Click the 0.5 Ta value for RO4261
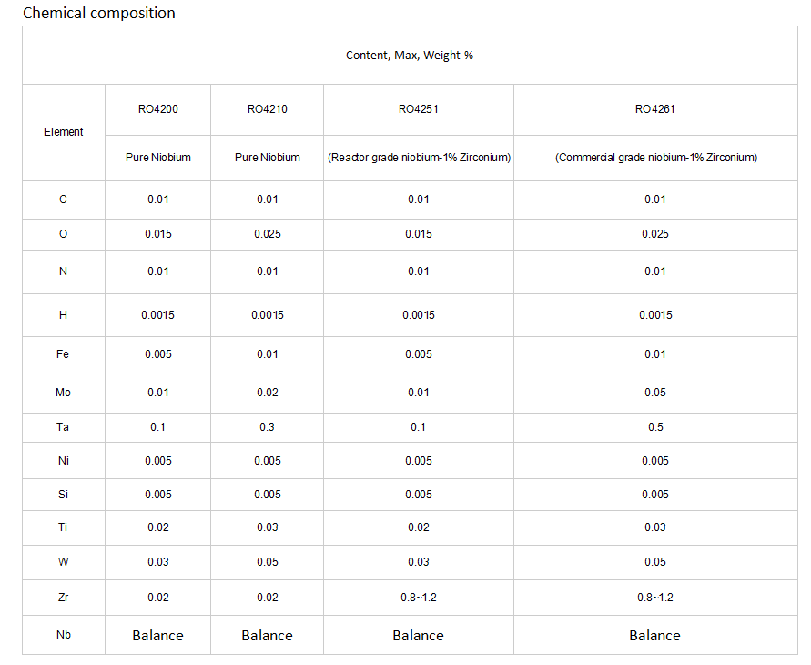This screenshot has height=665, width=811. click(x=655, y=427)
